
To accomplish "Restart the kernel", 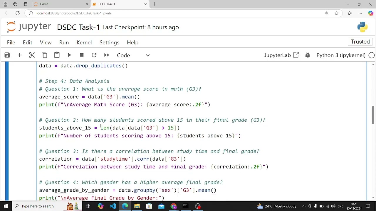I will [x=94, y=55].
